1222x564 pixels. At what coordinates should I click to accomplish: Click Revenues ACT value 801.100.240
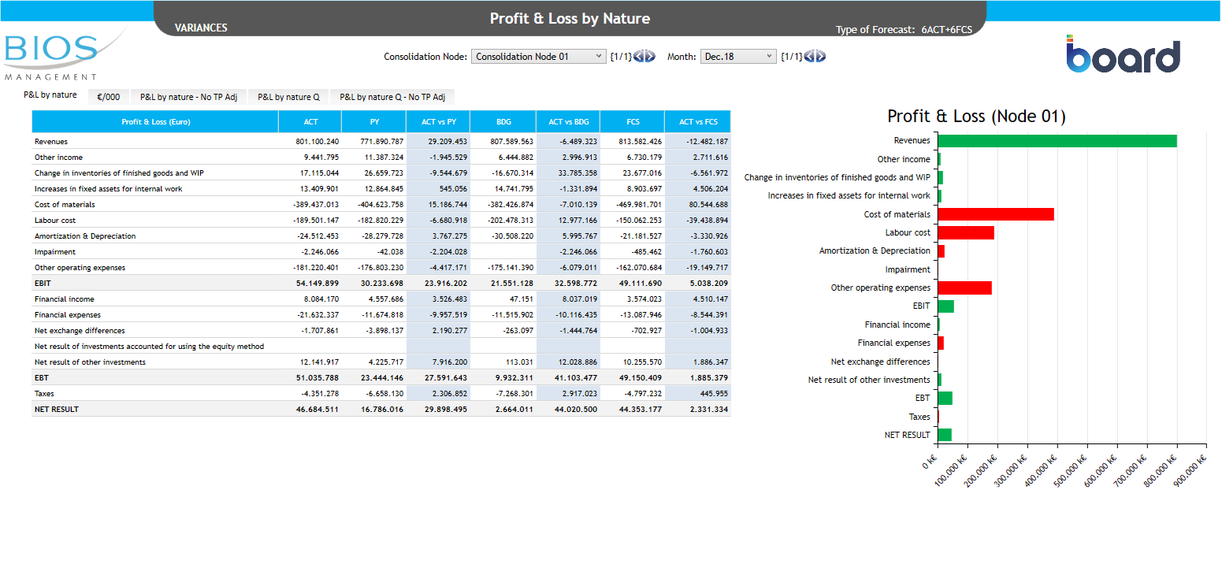[318, 142]
